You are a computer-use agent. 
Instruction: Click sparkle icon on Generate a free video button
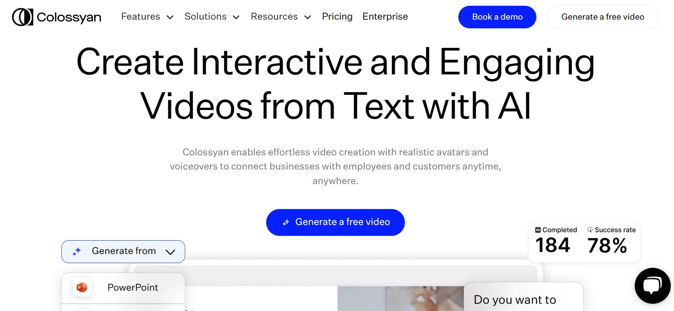286,222
